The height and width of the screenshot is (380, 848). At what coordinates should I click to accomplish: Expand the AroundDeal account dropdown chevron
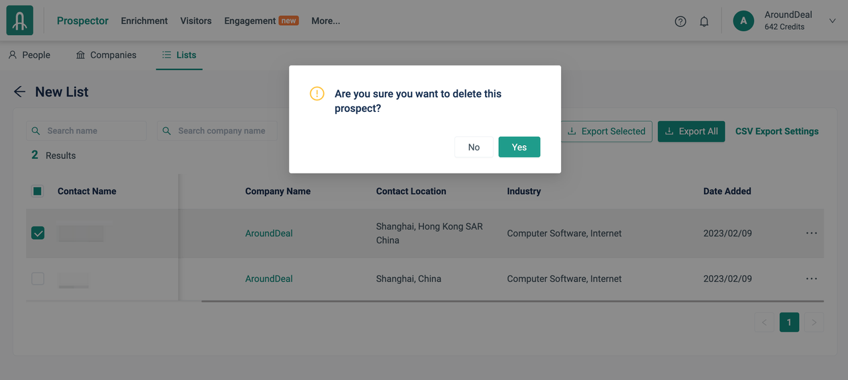coord(833,21)
